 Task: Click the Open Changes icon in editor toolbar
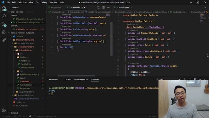[x=98, y=8]
